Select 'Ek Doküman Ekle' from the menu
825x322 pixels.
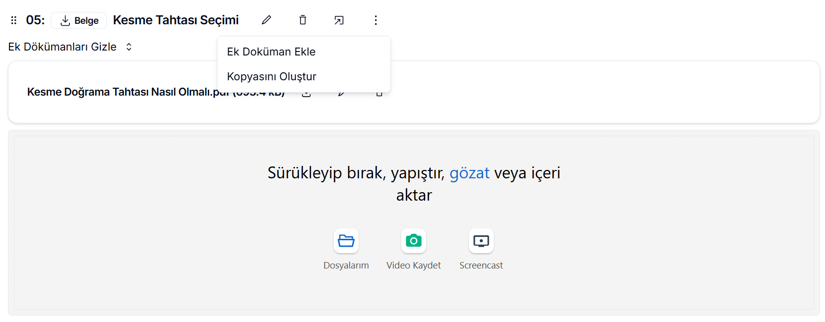pos(271,52)
